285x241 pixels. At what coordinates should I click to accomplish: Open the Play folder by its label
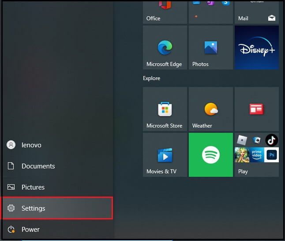click(x=243, y=172)
